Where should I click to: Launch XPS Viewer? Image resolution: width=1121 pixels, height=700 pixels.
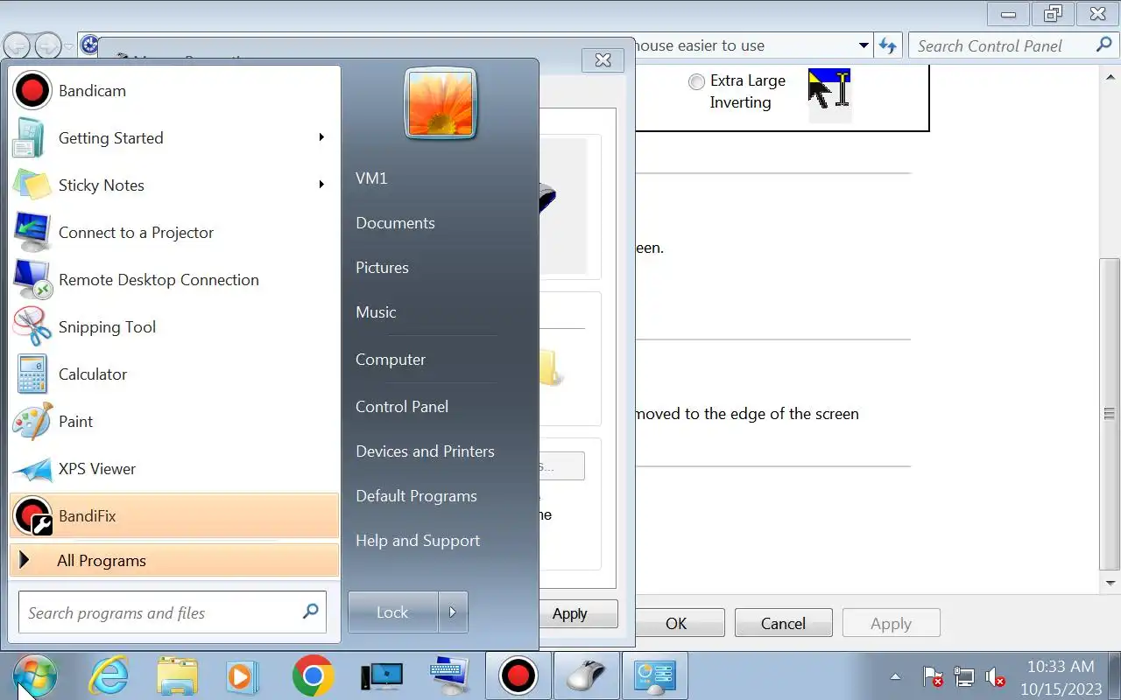[174, 469]
